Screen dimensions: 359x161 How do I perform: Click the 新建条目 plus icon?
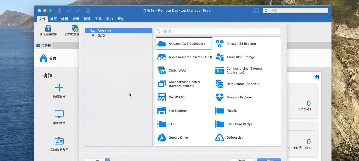(x=59, y=88)
